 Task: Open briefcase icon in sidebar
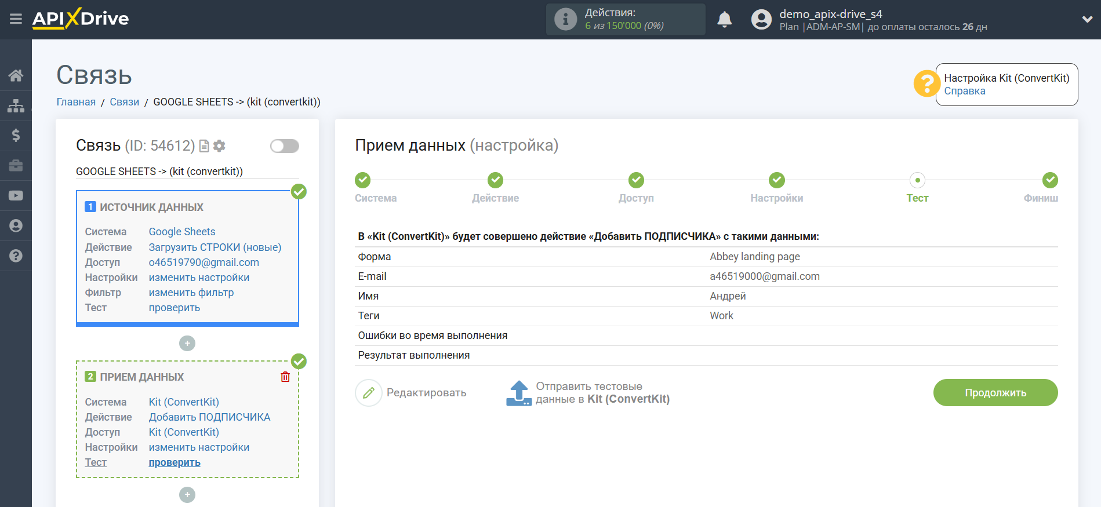coord(16,166)
